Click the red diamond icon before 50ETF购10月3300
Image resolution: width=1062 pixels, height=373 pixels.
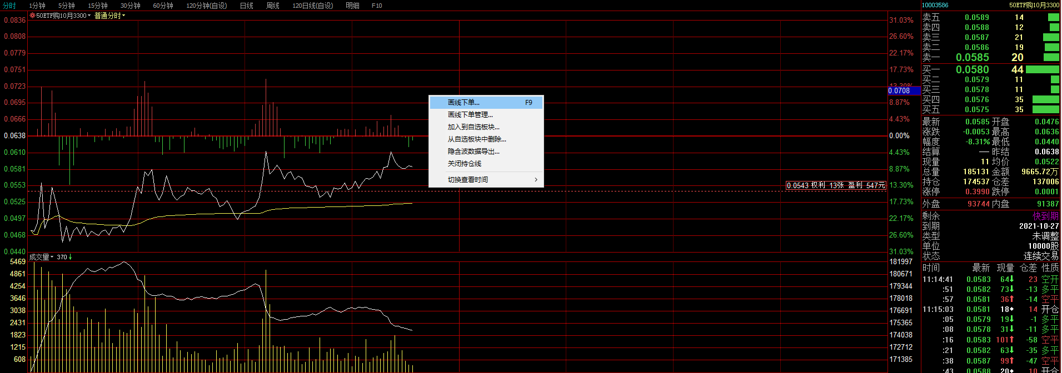[x=33, y=16]
